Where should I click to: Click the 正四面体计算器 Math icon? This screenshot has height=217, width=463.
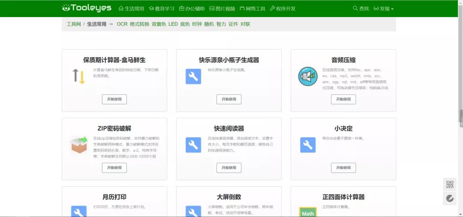click(x=308, y=212)
